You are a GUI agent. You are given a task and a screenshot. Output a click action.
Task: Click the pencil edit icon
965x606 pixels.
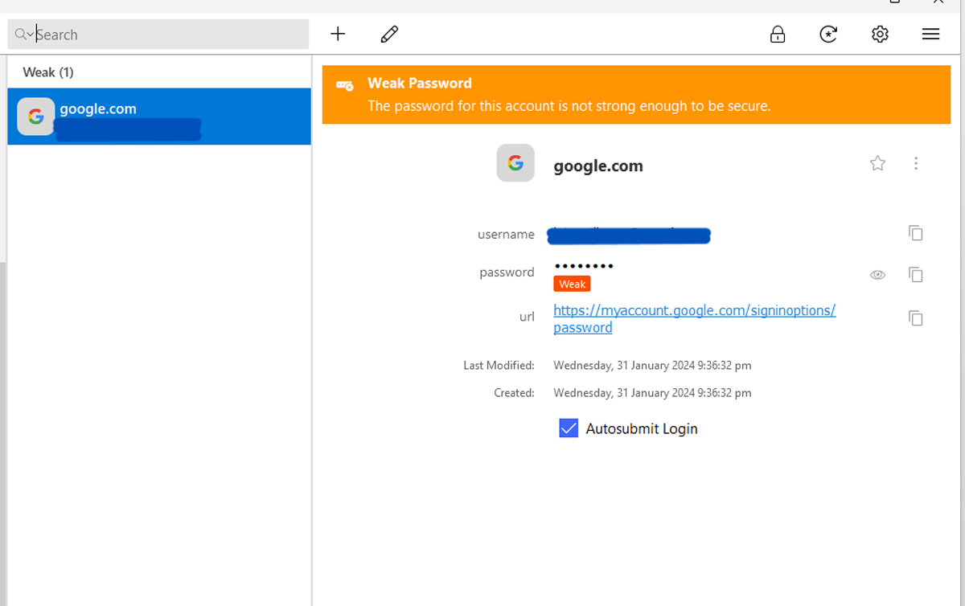point(389,34)
